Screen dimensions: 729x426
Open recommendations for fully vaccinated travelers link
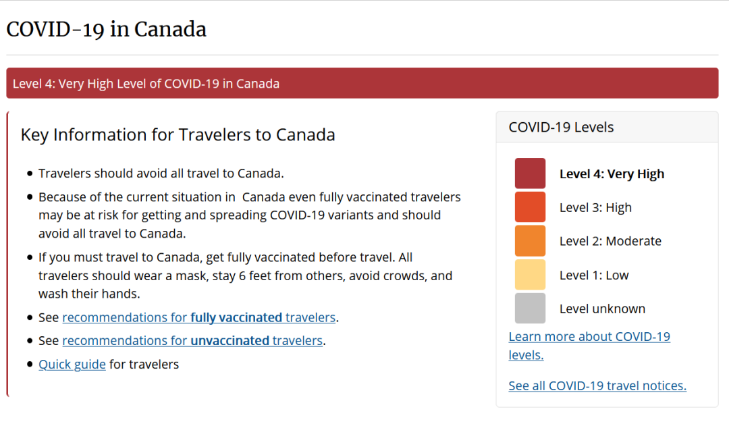[x=199, y=317]
